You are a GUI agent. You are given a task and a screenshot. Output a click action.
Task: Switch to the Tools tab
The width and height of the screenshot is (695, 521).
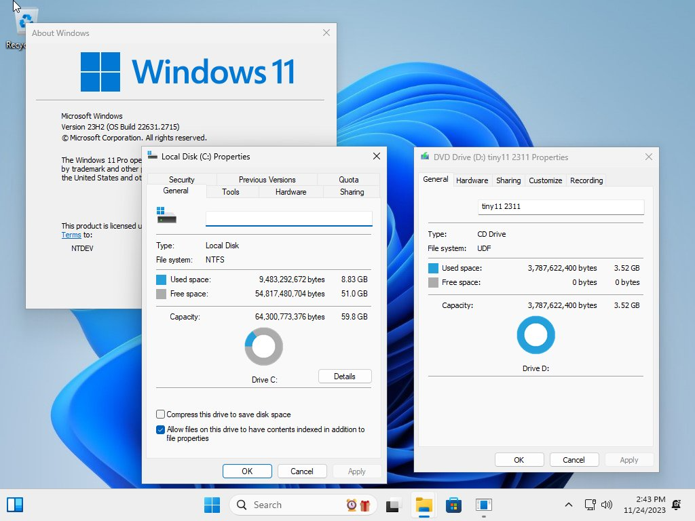(231, 192)
